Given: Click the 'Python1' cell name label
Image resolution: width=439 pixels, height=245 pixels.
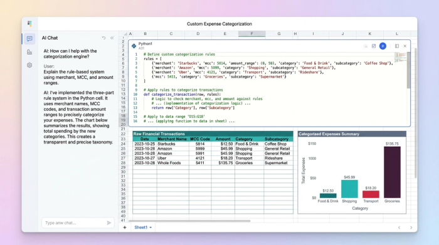Looking at the screenshot, I should [x=145, y=44].
